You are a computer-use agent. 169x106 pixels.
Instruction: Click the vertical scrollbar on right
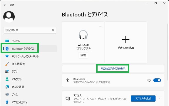168,52
